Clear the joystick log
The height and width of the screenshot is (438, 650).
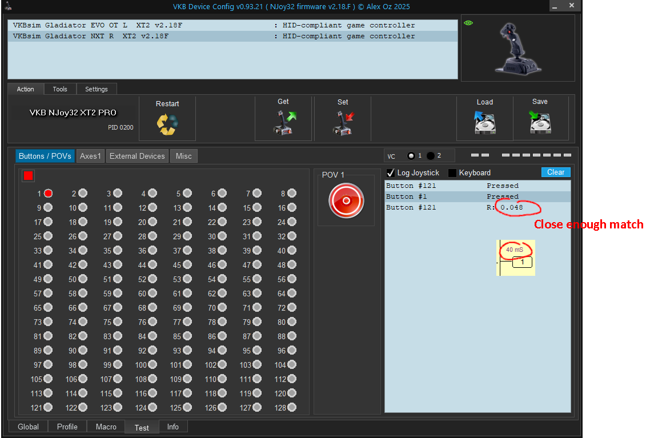[x=556, y=172]
